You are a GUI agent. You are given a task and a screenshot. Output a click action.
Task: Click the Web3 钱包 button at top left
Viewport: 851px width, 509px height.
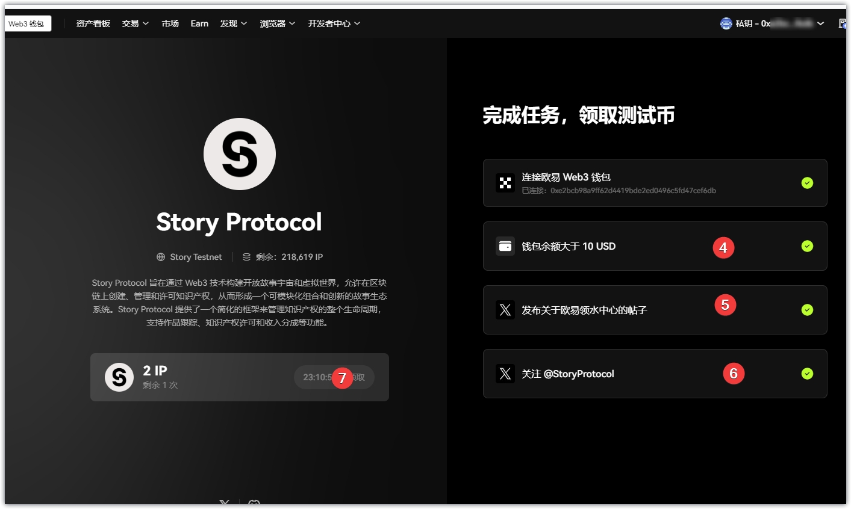(x=26, y=23)
